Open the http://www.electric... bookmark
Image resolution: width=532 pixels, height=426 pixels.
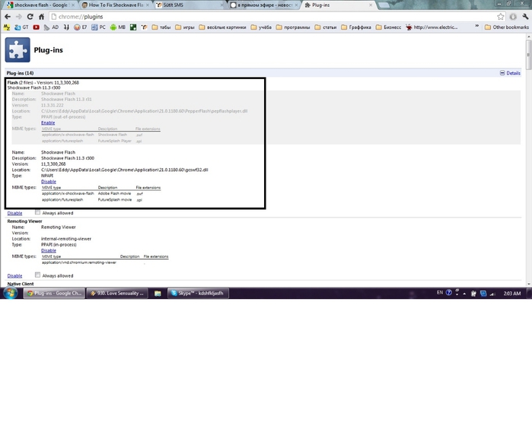click(432, 27)
